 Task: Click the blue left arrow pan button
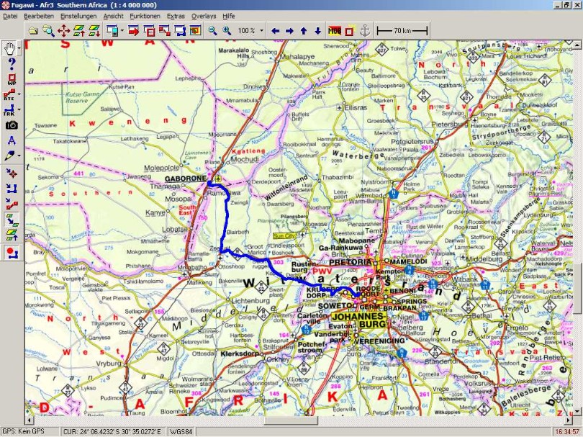[x=275, y=31]
